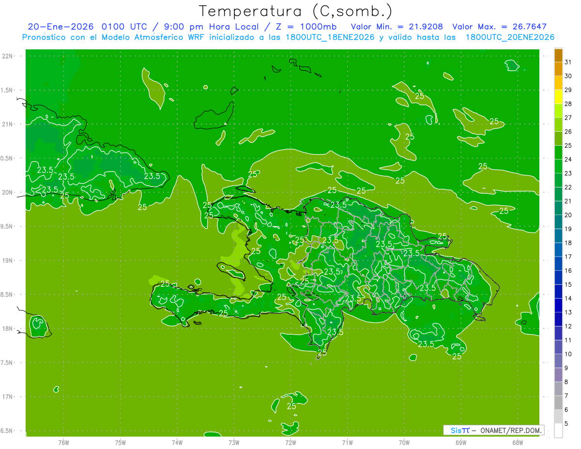Click the "Temperatura (C,somb.)" map title
Screen dimensions: 581x449
(296, 11)
